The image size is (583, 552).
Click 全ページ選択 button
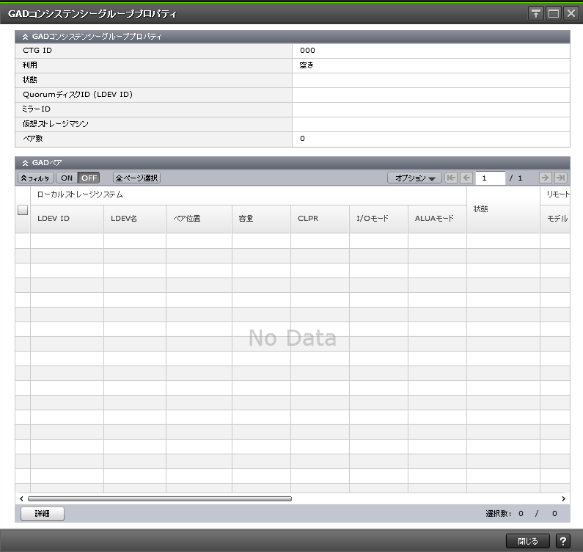click(x=136, y=178)
